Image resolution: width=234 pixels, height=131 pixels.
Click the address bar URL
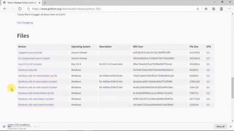[x=67, y=9]
